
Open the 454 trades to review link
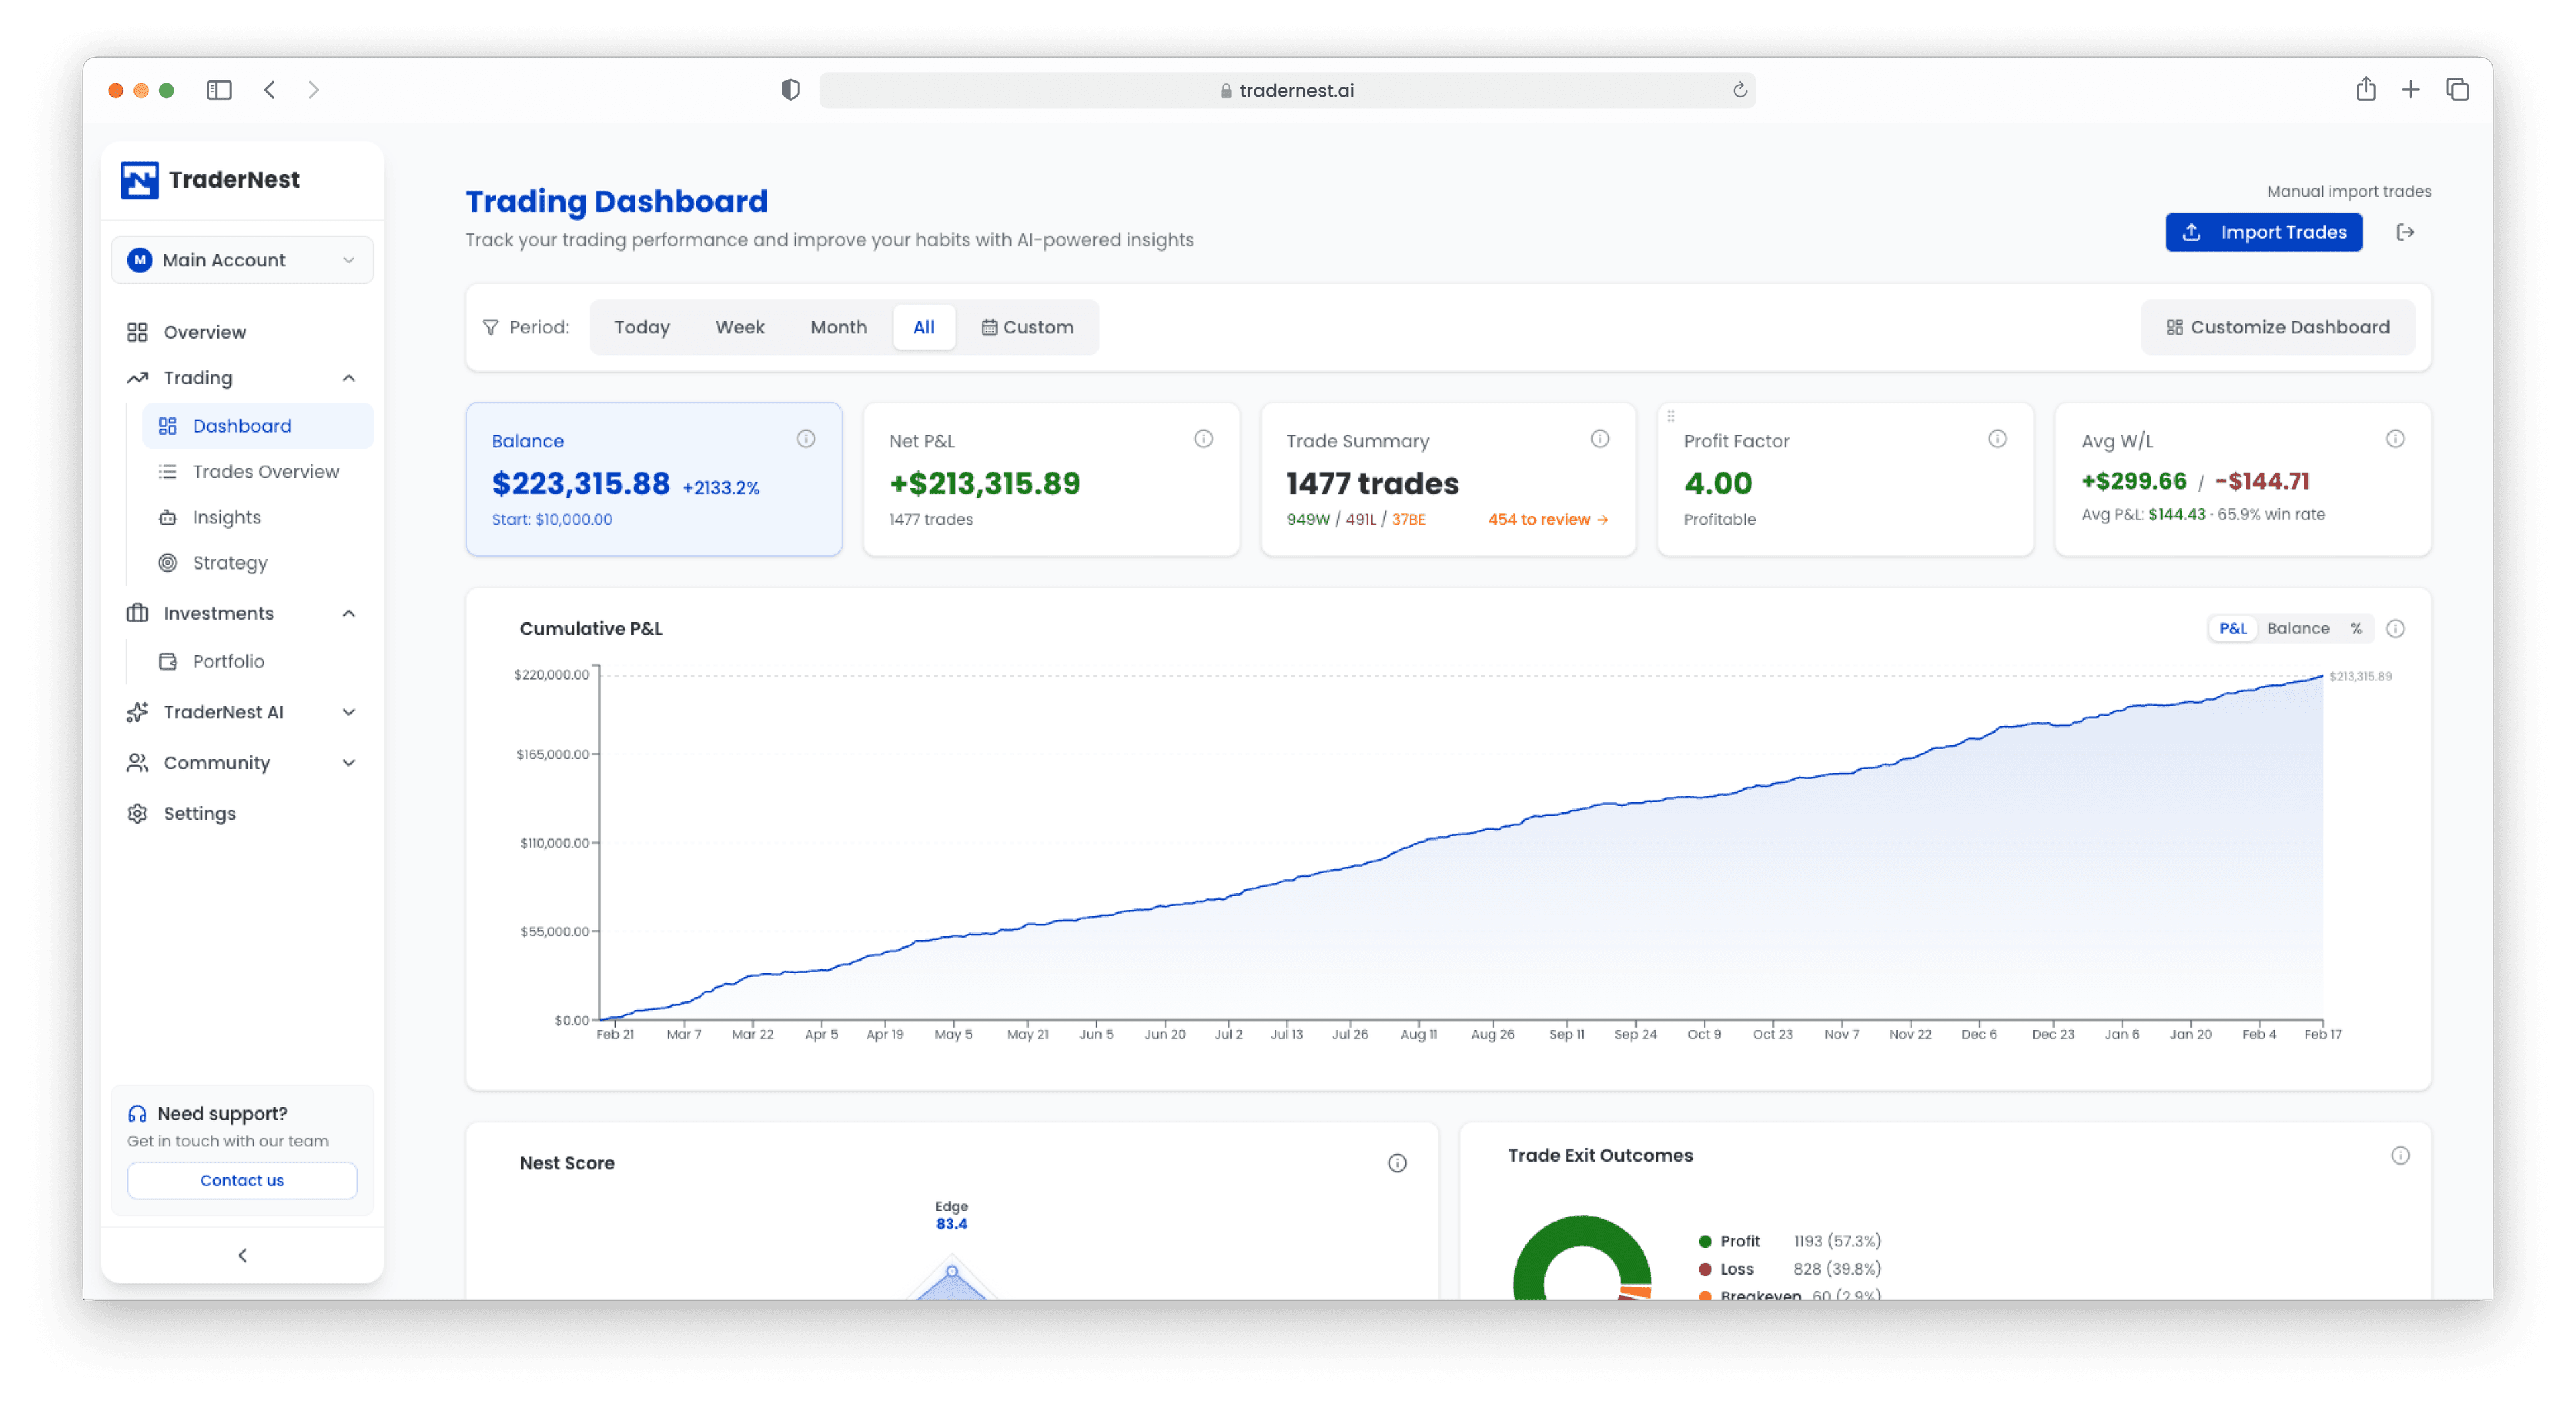1546,519
